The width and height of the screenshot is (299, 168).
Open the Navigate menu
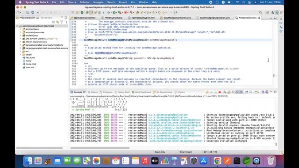pos(98,2)
